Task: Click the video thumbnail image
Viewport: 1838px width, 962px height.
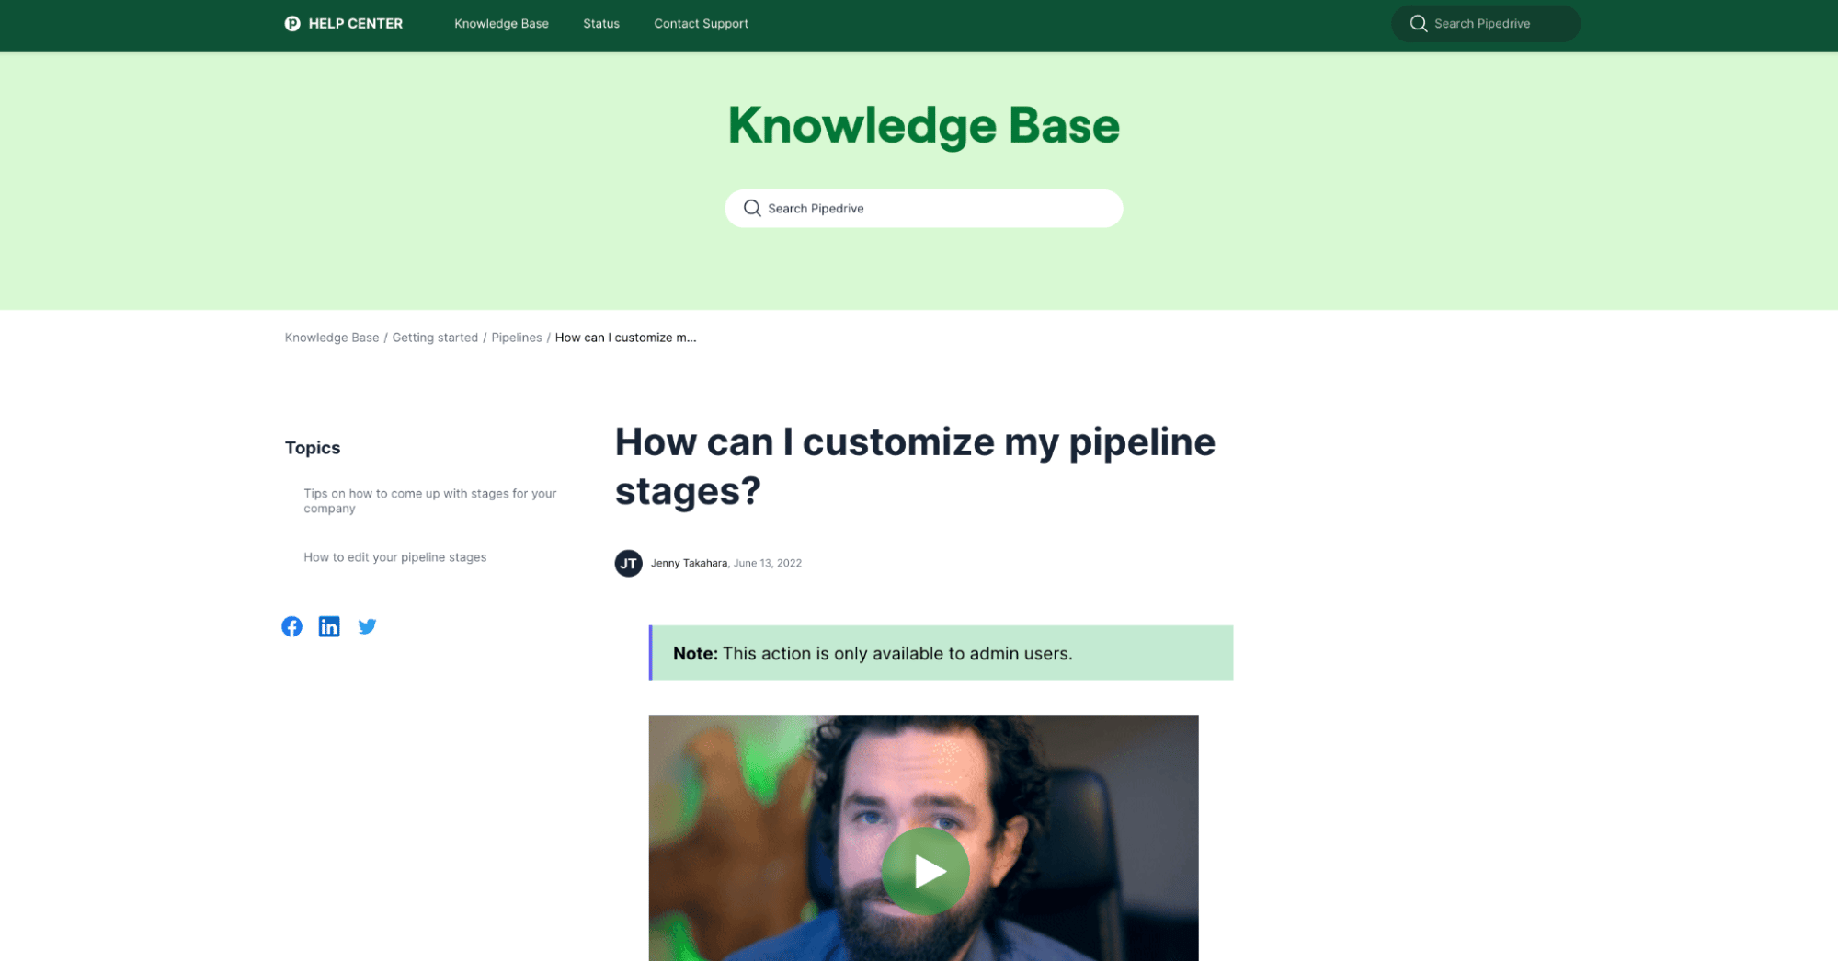Action: click(x=924, y=839)
